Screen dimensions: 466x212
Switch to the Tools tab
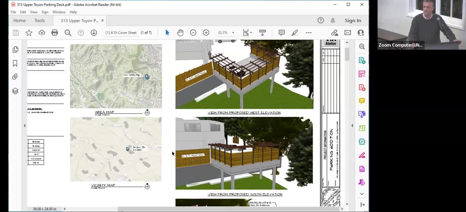click(40, 21)
